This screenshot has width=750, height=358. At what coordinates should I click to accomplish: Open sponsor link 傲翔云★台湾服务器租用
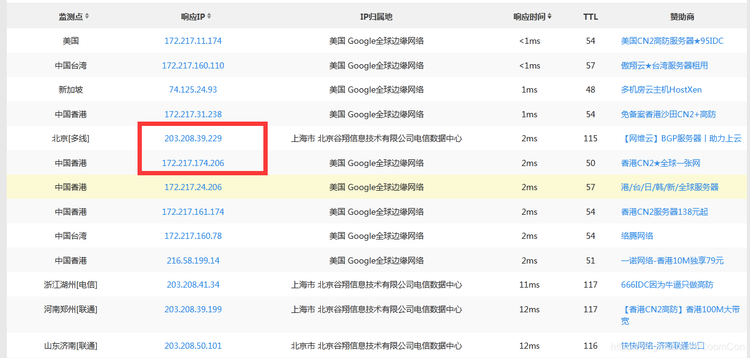point(664,65)
